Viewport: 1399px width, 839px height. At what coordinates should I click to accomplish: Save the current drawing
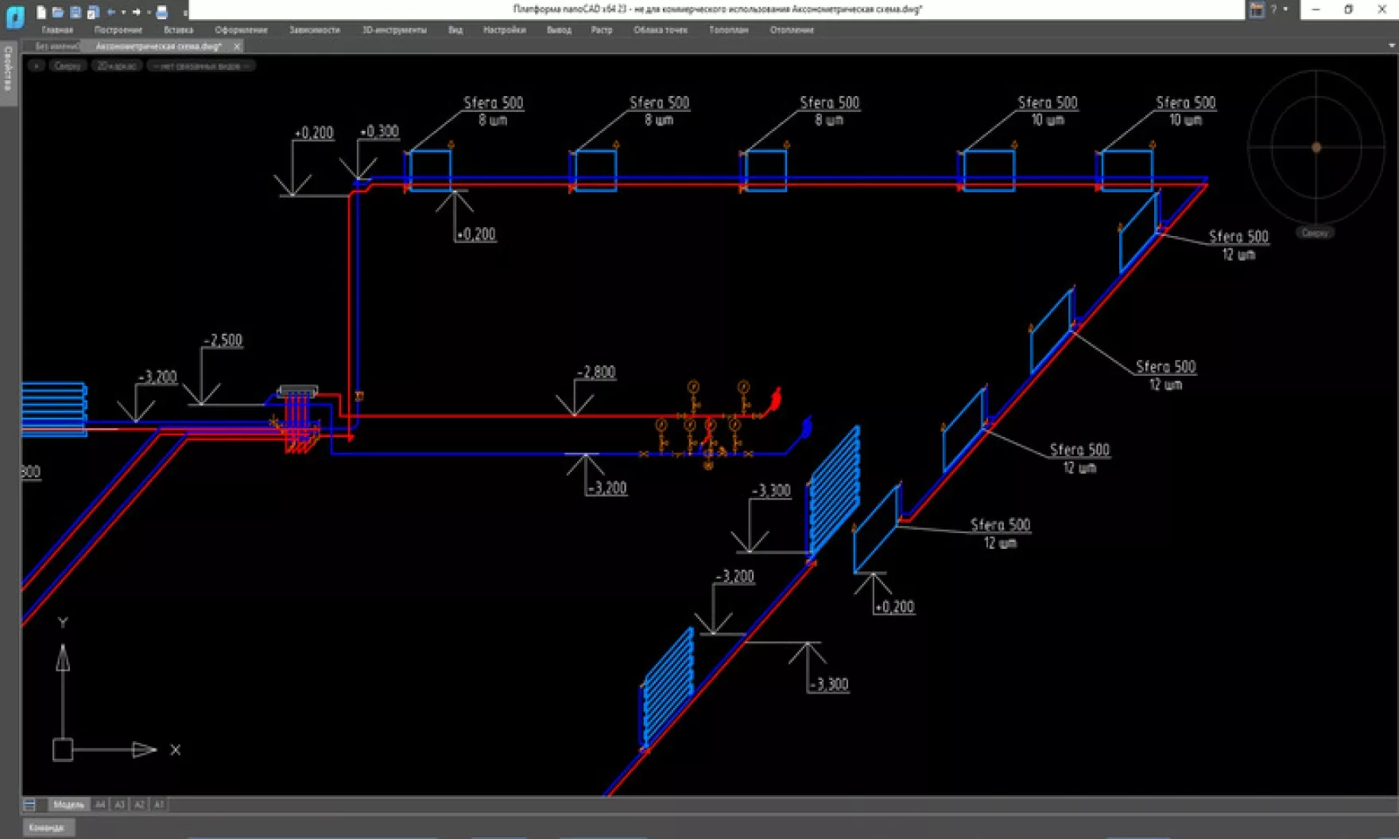pos(76,13)
